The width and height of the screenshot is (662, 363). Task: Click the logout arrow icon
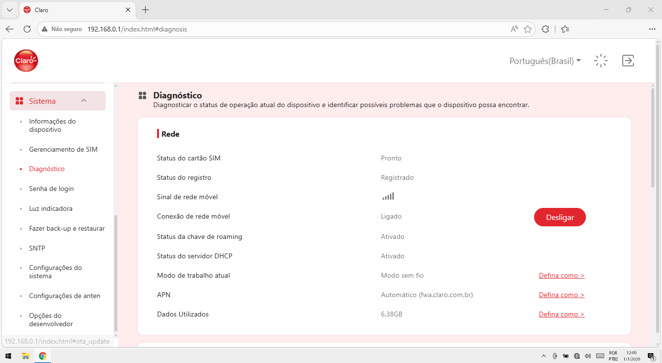coord(628,61)
